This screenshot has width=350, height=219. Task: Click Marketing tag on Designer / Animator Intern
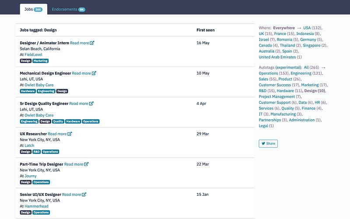click(40, 61)
